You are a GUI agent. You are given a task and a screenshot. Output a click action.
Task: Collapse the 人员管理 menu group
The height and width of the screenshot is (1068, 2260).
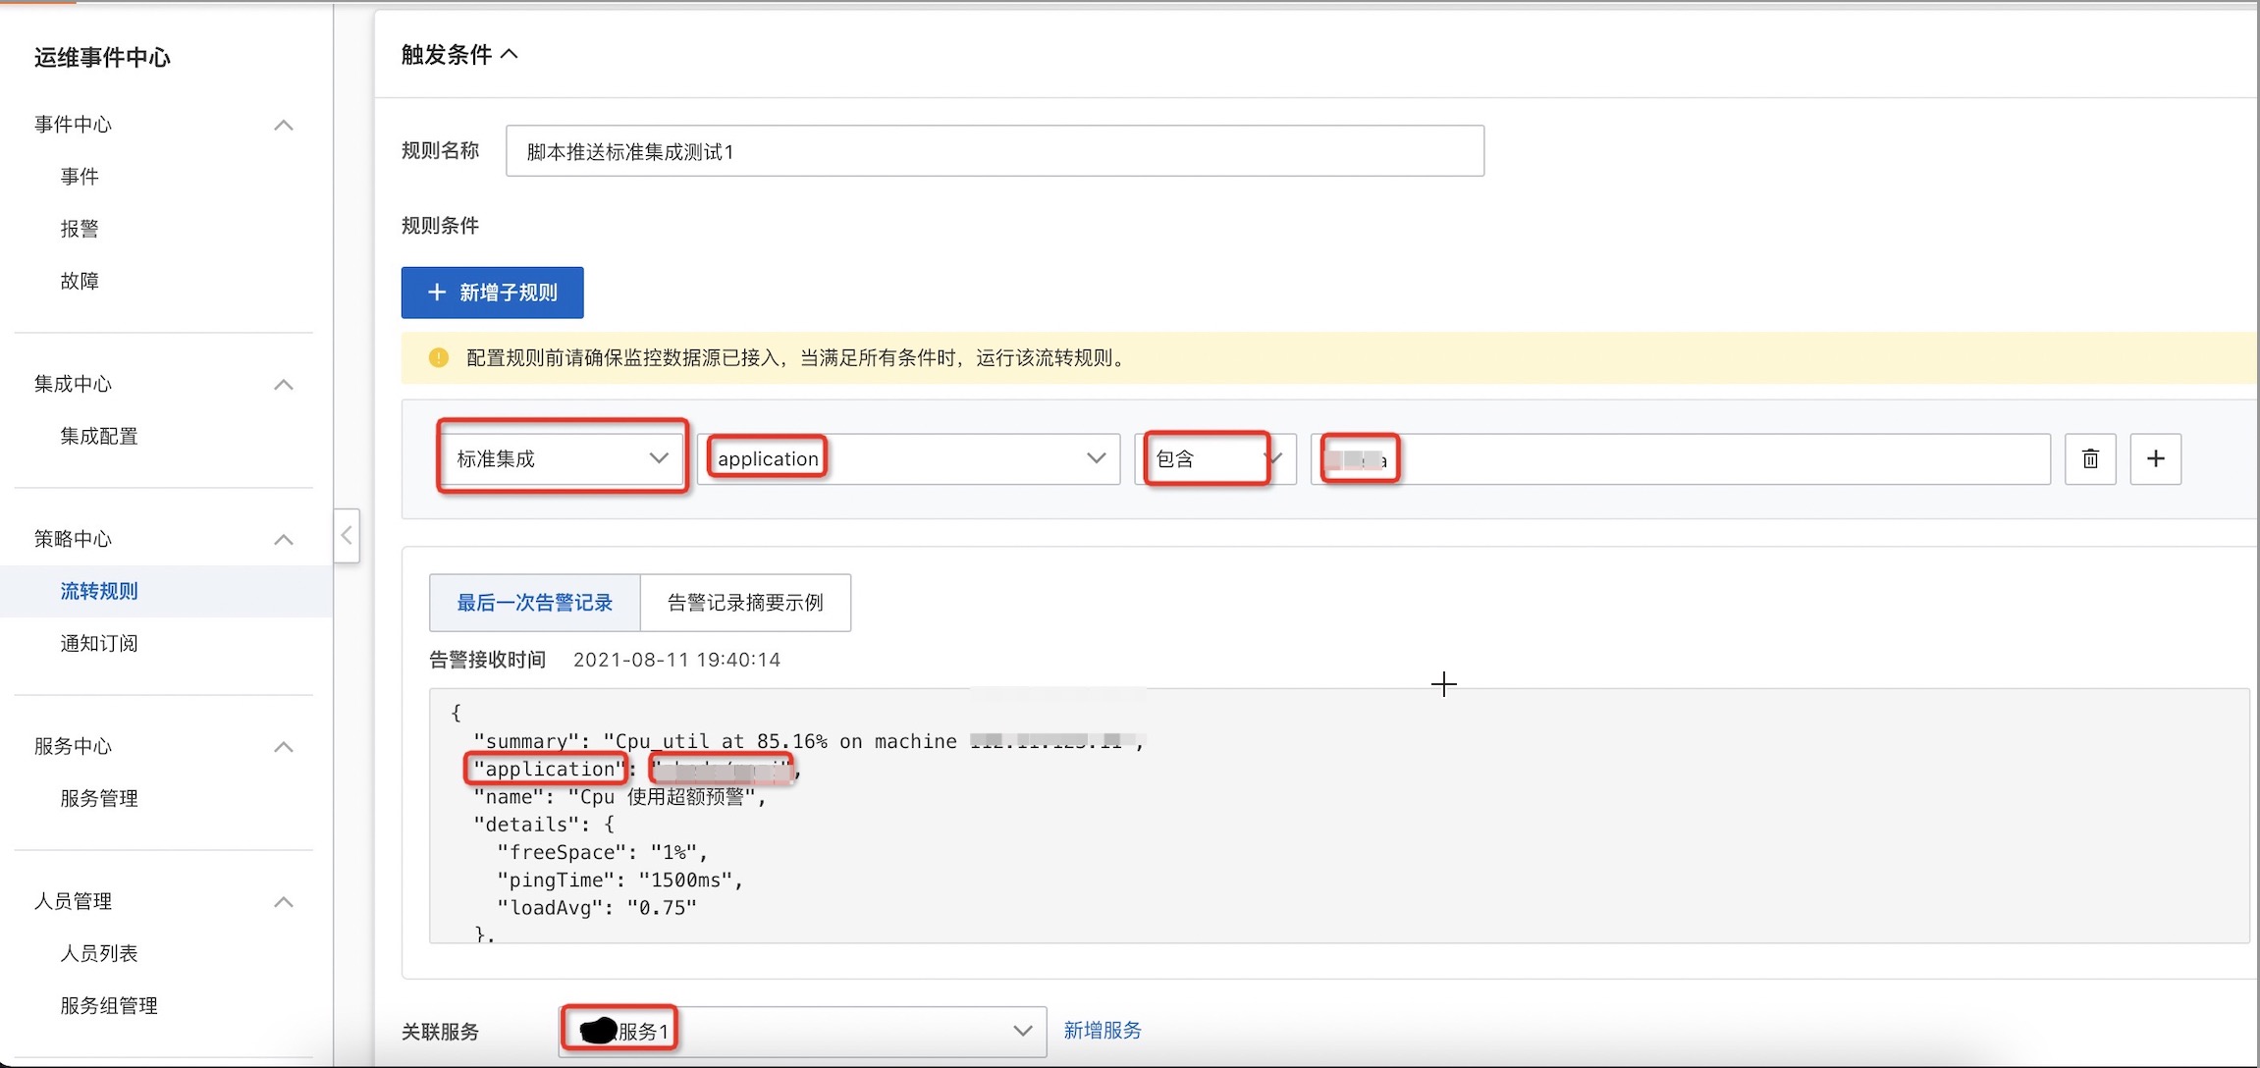284,901
